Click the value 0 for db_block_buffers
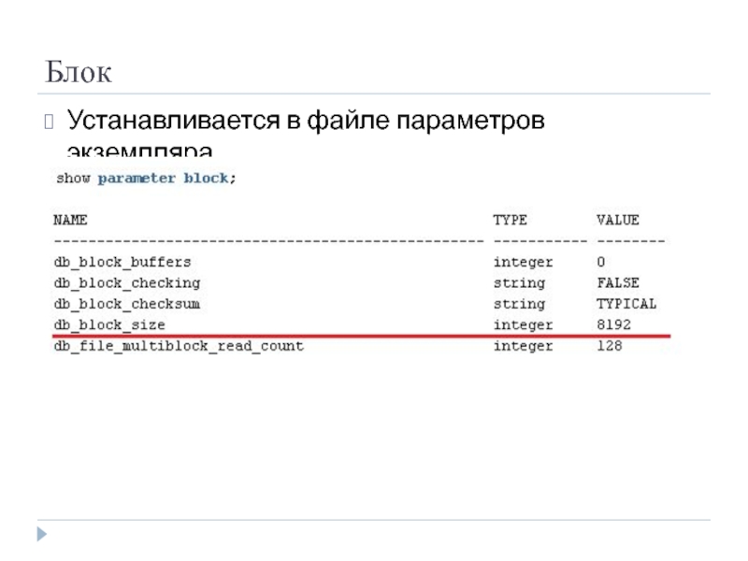 click(600, 262)
